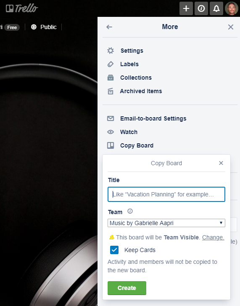Click the Collections box icon
The image size is (240, 306).
click(111, 78)
